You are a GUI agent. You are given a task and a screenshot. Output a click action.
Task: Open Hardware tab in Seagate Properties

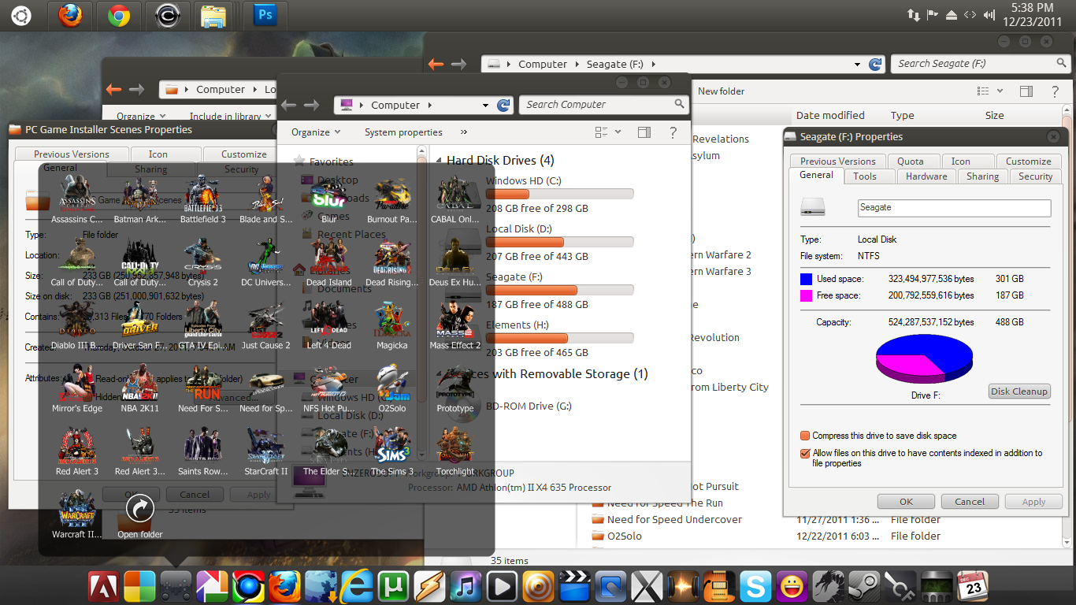click(926, 176)
